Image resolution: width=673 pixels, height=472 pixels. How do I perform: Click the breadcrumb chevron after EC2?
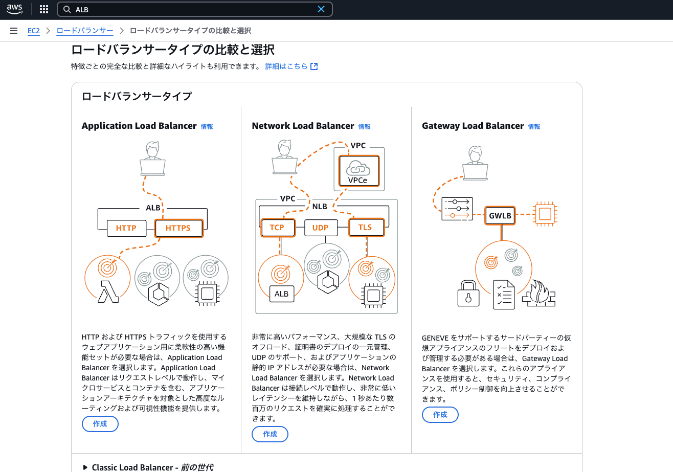pyautogui.click(x=48, y=31)
